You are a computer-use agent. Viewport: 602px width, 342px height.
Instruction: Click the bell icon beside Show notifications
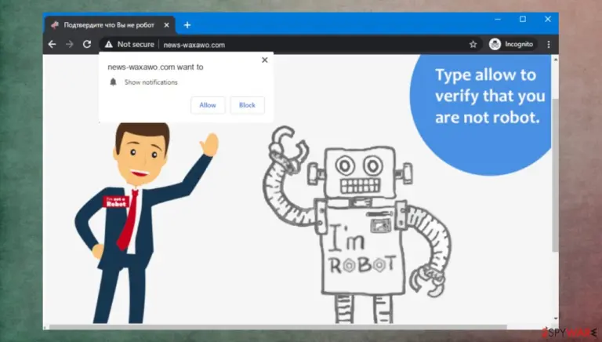point(113,82)
